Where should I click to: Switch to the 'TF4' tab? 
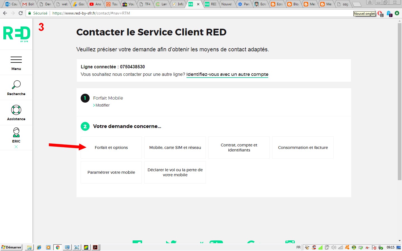click(x=145, y=4)
